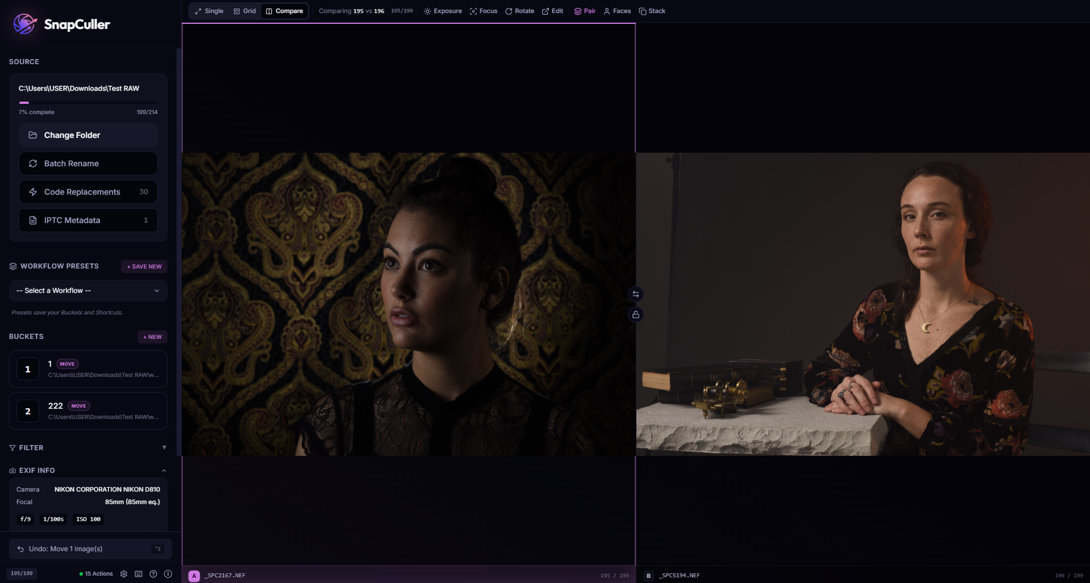Click the SnapCuller logo icon
Viewport: 1090px width, 583px height.
point(24,24)
